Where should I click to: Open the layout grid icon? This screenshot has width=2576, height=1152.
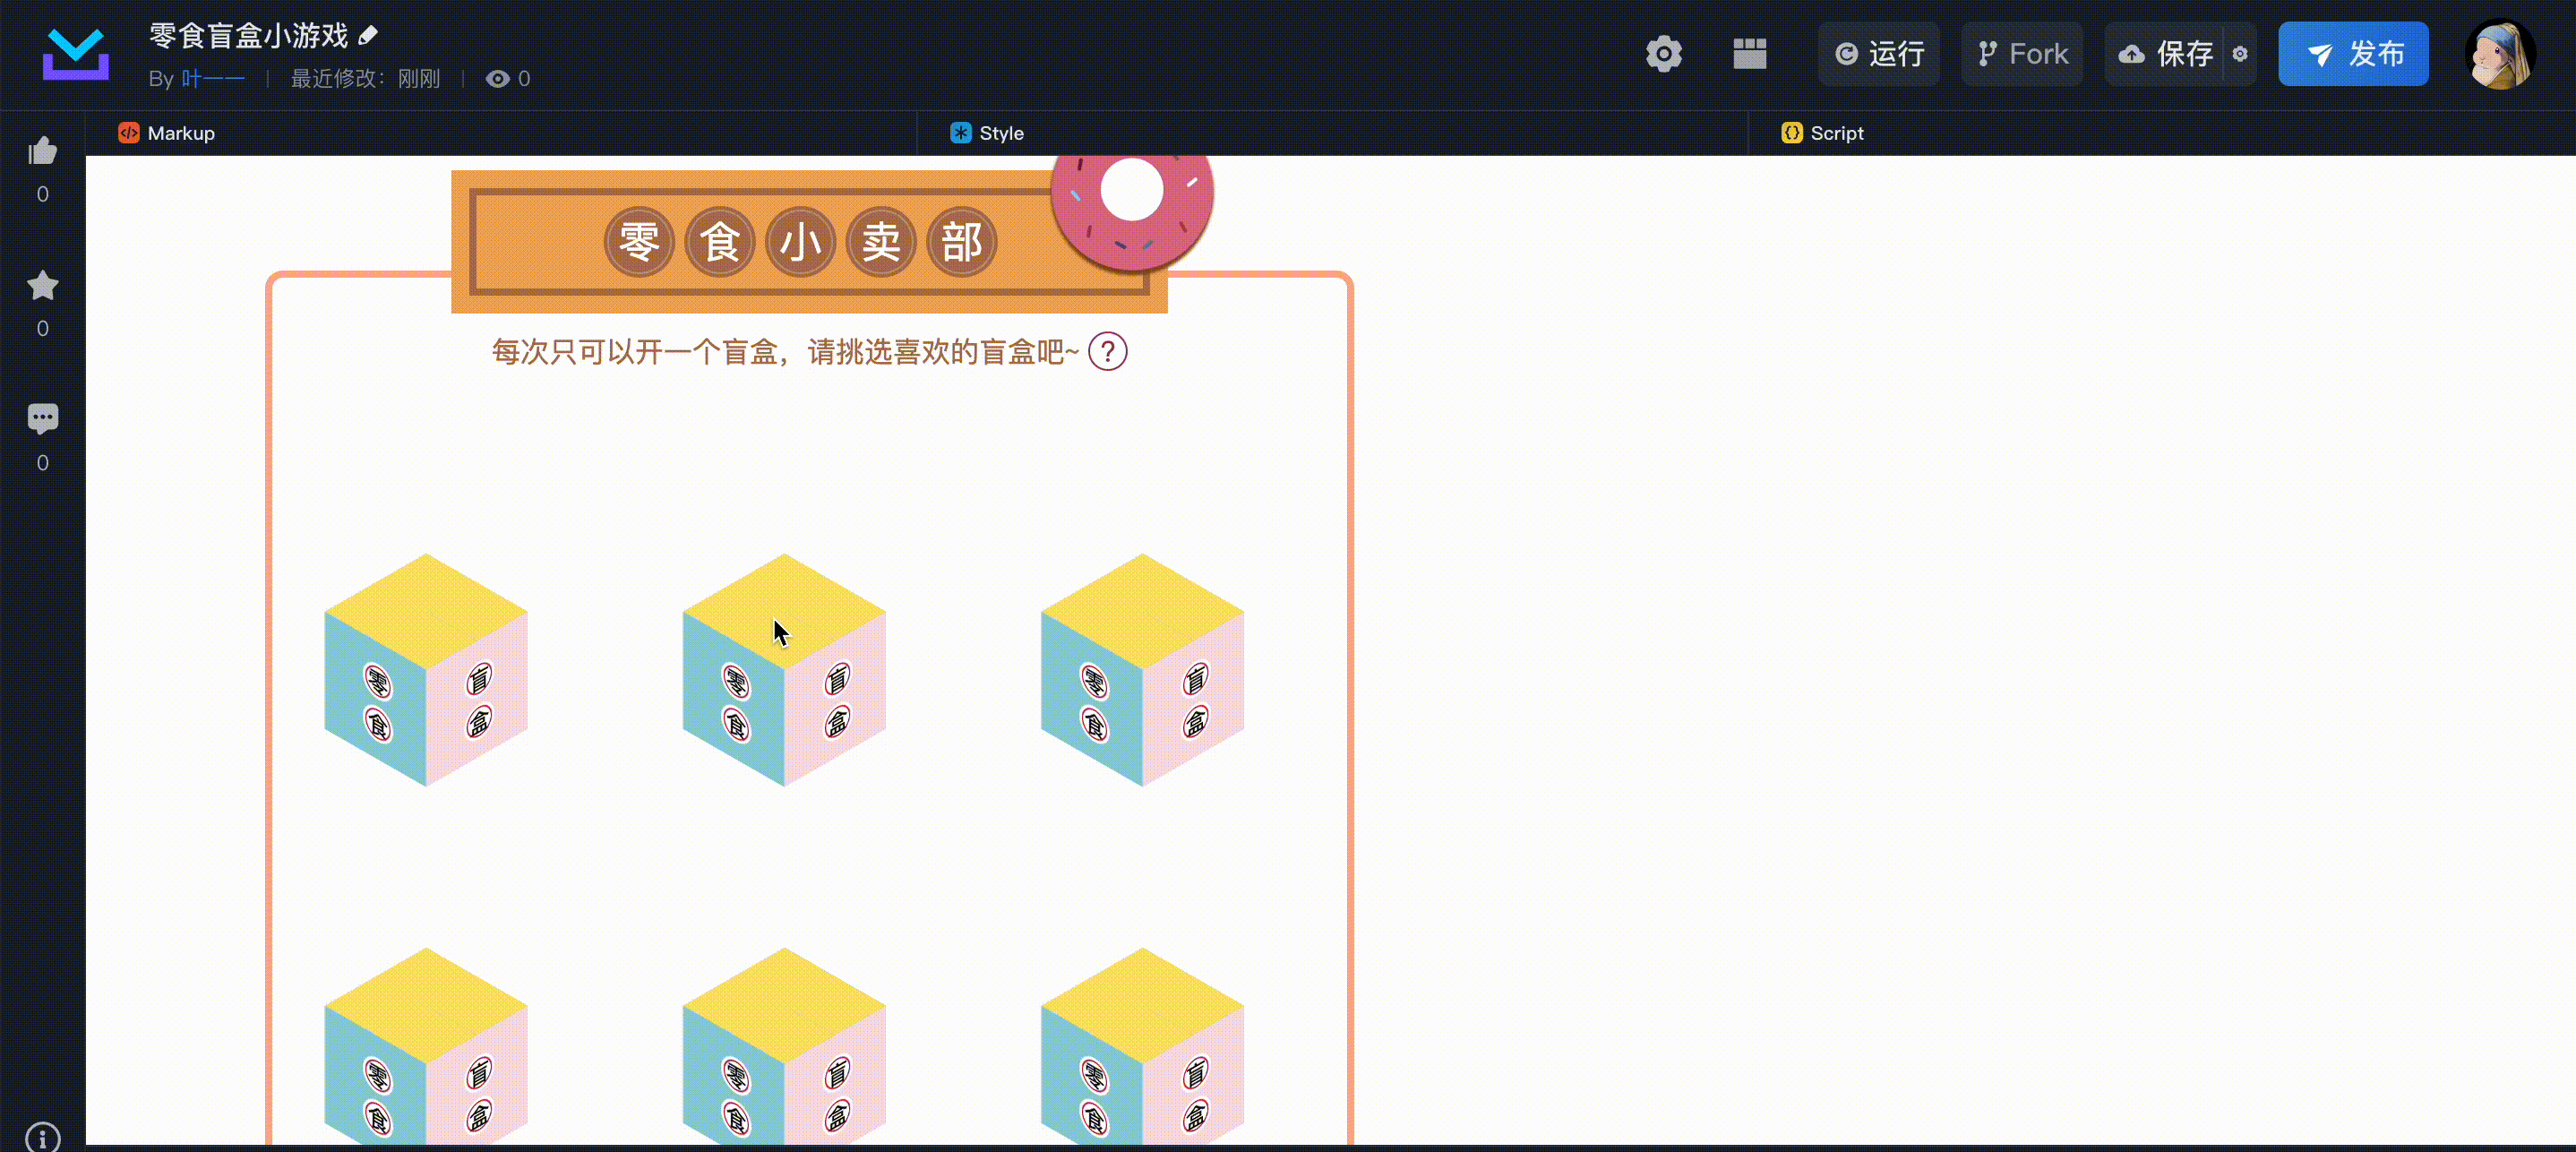(x=1749, y=54)
